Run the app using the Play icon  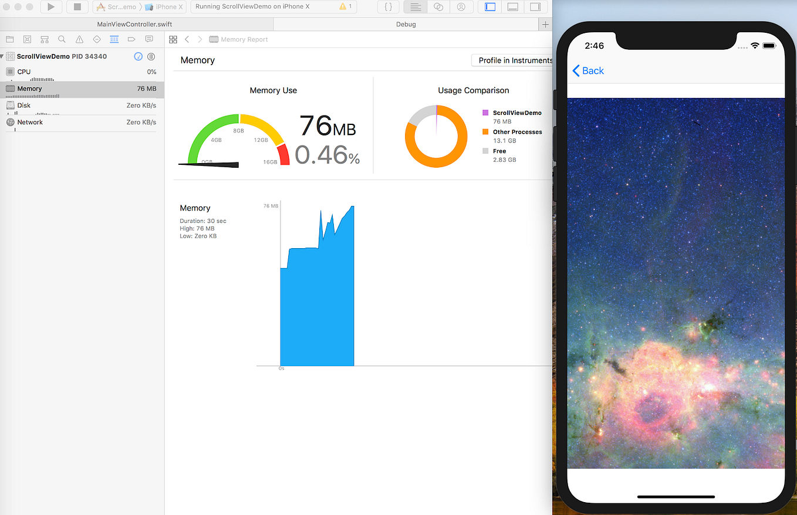click(x=51, y=7)
